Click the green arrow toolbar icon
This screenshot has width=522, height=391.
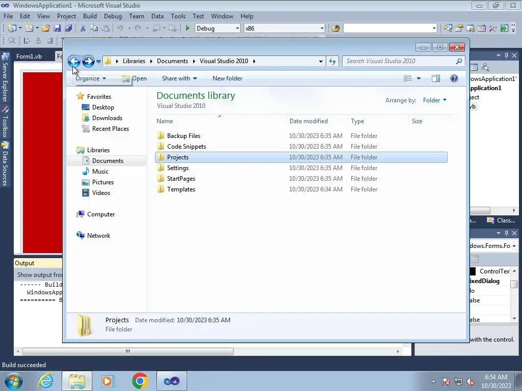click(505, 29)
